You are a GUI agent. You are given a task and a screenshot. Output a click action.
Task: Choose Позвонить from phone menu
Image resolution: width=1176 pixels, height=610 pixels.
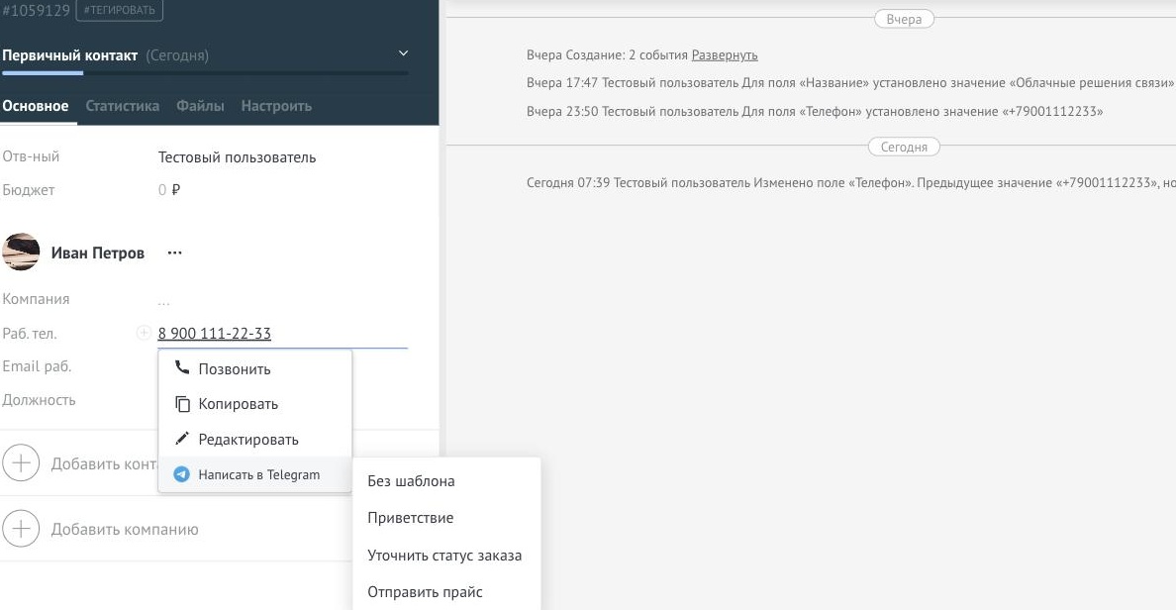255,368
